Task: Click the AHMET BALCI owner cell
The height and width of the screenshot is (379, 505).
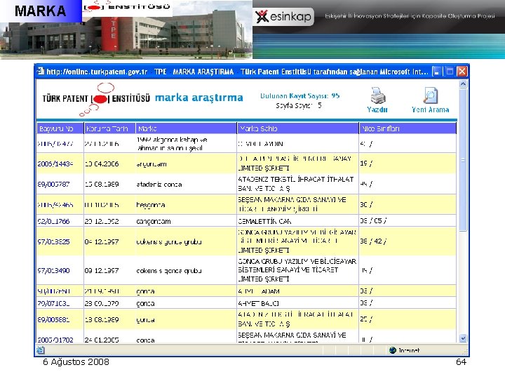Action: (298, 303)
